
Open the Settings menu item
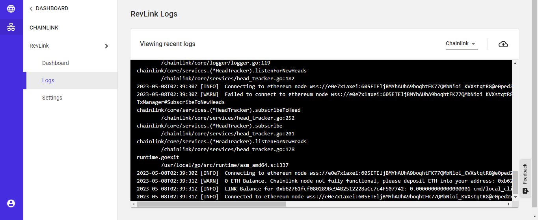click(70, 98)
